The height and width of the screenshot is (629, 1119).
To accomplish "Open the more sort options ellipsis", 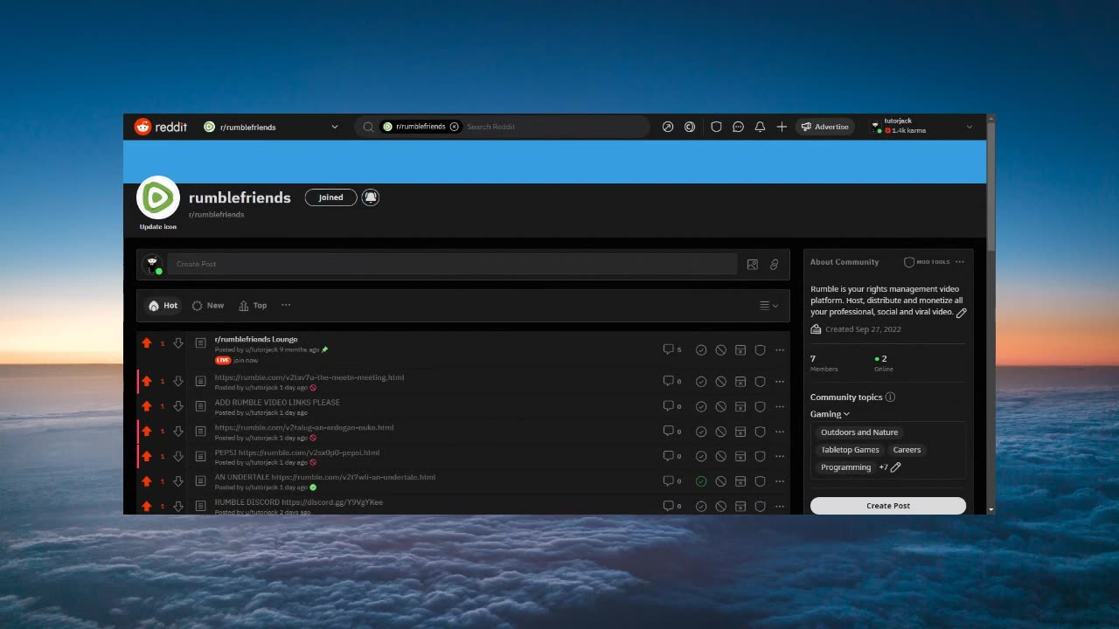I will [286, 305].
